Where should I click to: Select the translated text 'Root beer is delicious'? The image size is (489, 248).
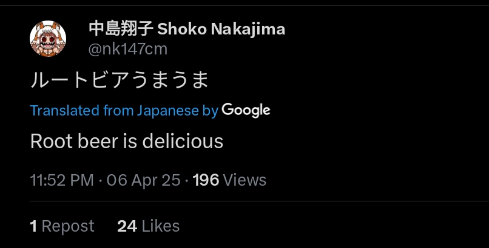(127, 142)
